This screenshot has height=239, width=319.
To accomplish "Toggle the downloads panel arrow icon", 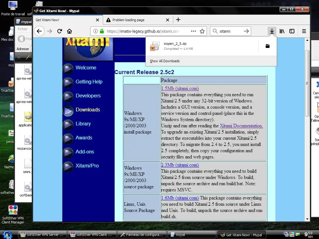I will (x=272, y=31).
